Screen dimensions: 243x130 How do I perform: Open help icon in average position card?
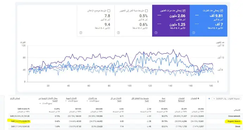[81, 33]
